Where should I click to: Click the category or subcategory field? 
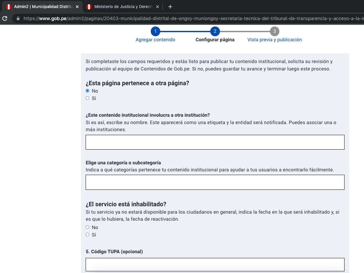[215, 182]
